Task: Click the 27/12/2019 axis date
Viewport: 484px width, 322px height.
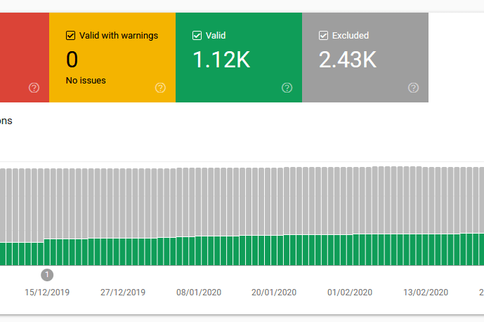Action: coord(123,293)
